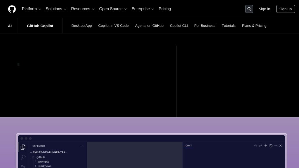Expand the Solutions dropdown menu
The height and width of the screenshot is (168, 299).
coord(56,9)
